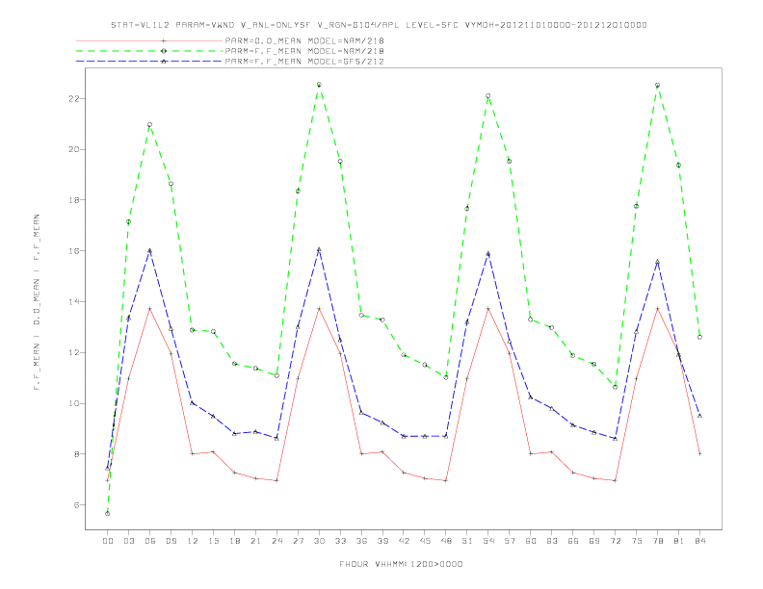Click green circle data point at hour 54 peak
Viewport: 763px width, 589px height.
click(x=488, y=95)
